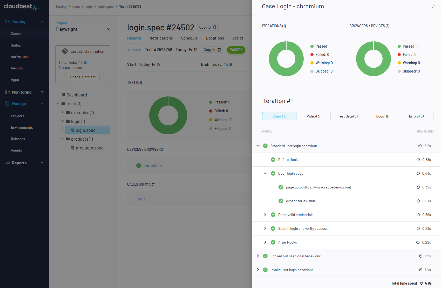Expand the panel with the fullscreen arrows icon
This screenshot has width=441, height=288.
(x=433, y=6)
